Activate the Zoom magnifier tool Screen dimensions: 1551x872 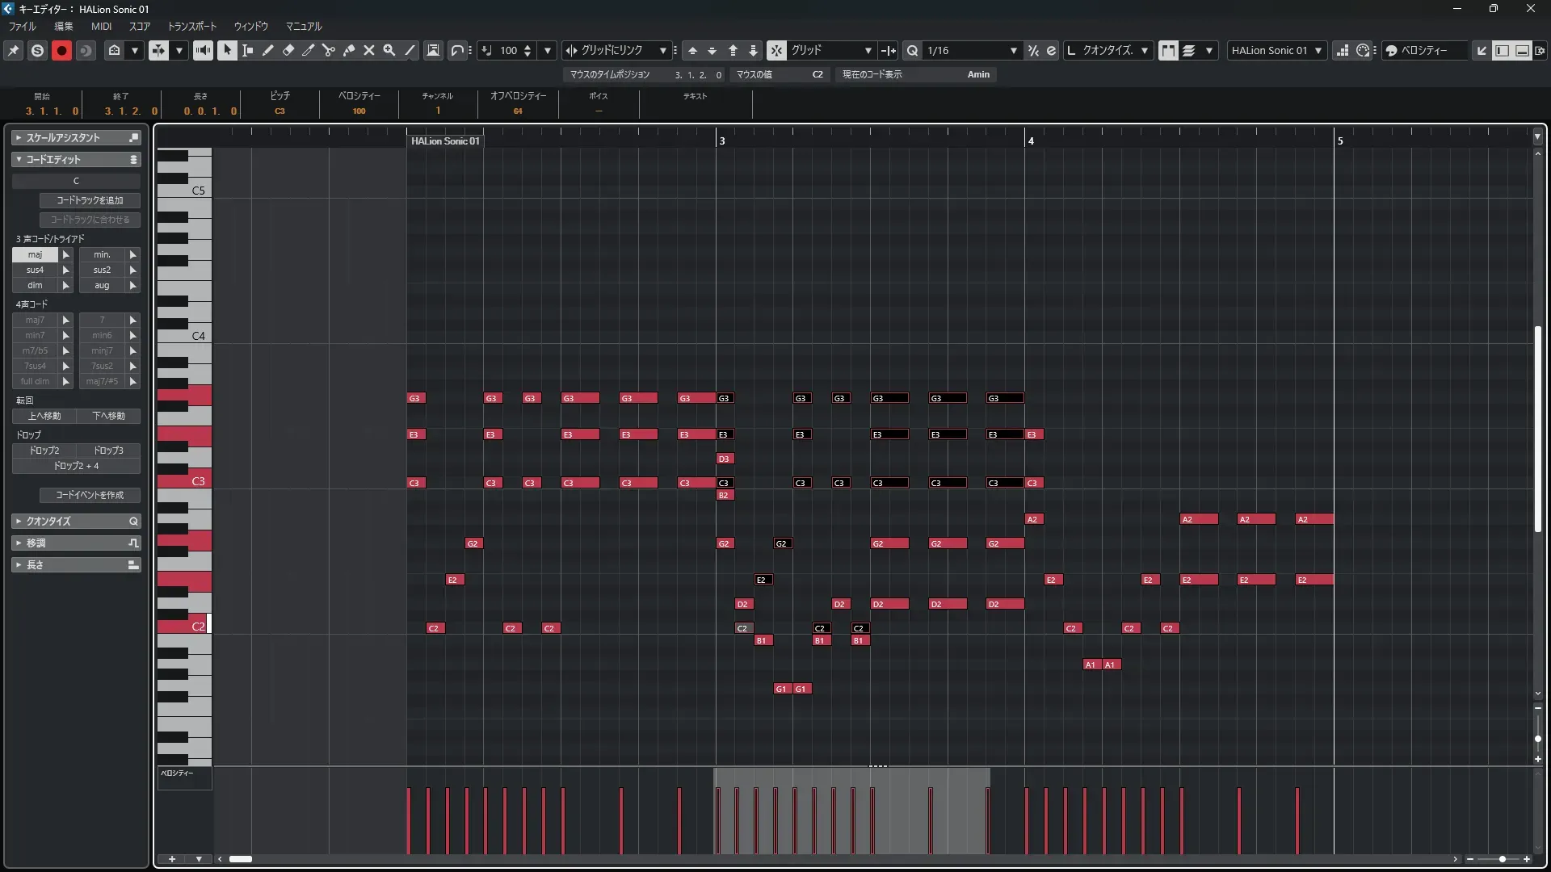tap(389, 50)
